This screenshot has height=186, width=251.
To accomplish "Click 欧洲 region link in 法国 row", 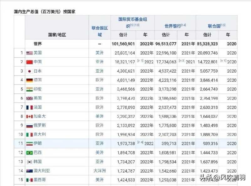I will (x=99, y=107).
